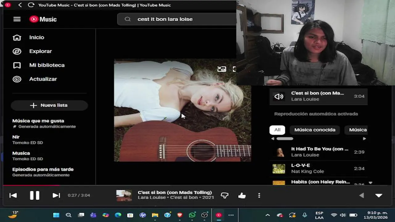The width and height of the screenshot is (395, 222).
Task: Open WhatsApp from the taskbar
Action: (x=192, y=215)
